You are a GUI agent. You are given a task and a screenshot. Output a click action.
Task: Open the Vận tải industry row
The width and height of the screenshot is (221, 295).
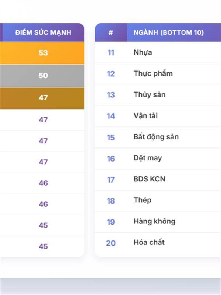click(x=145, y=116)
